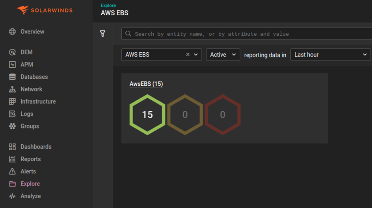
Task: Open APM menu item
Action: tap(27, 64)
